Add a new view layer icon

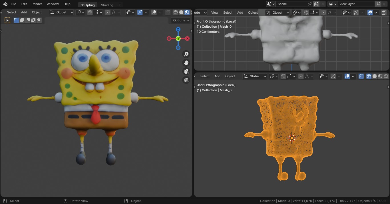378,4
